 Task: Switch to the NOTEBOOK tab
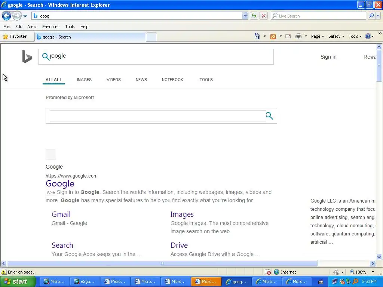172,80
